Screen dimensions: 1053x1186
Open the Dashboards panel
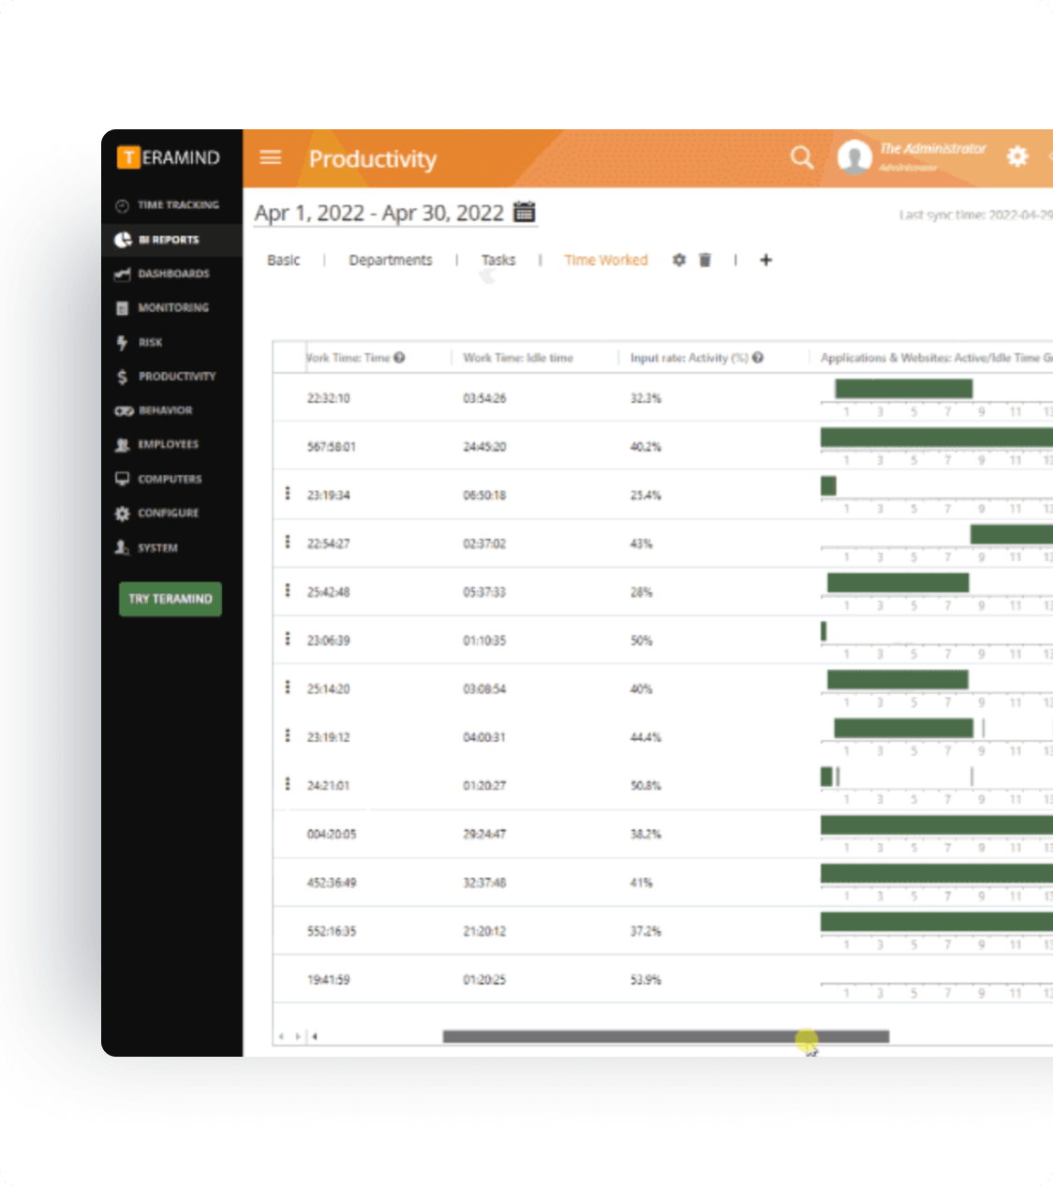169,274
